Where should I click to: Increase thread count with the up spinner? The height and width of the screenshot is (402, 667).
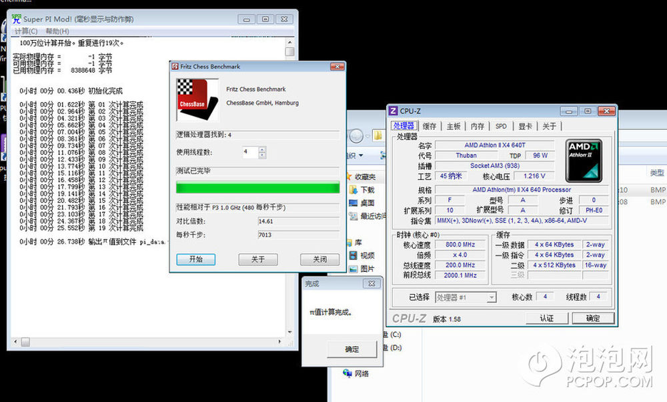(x=262, y=149)
